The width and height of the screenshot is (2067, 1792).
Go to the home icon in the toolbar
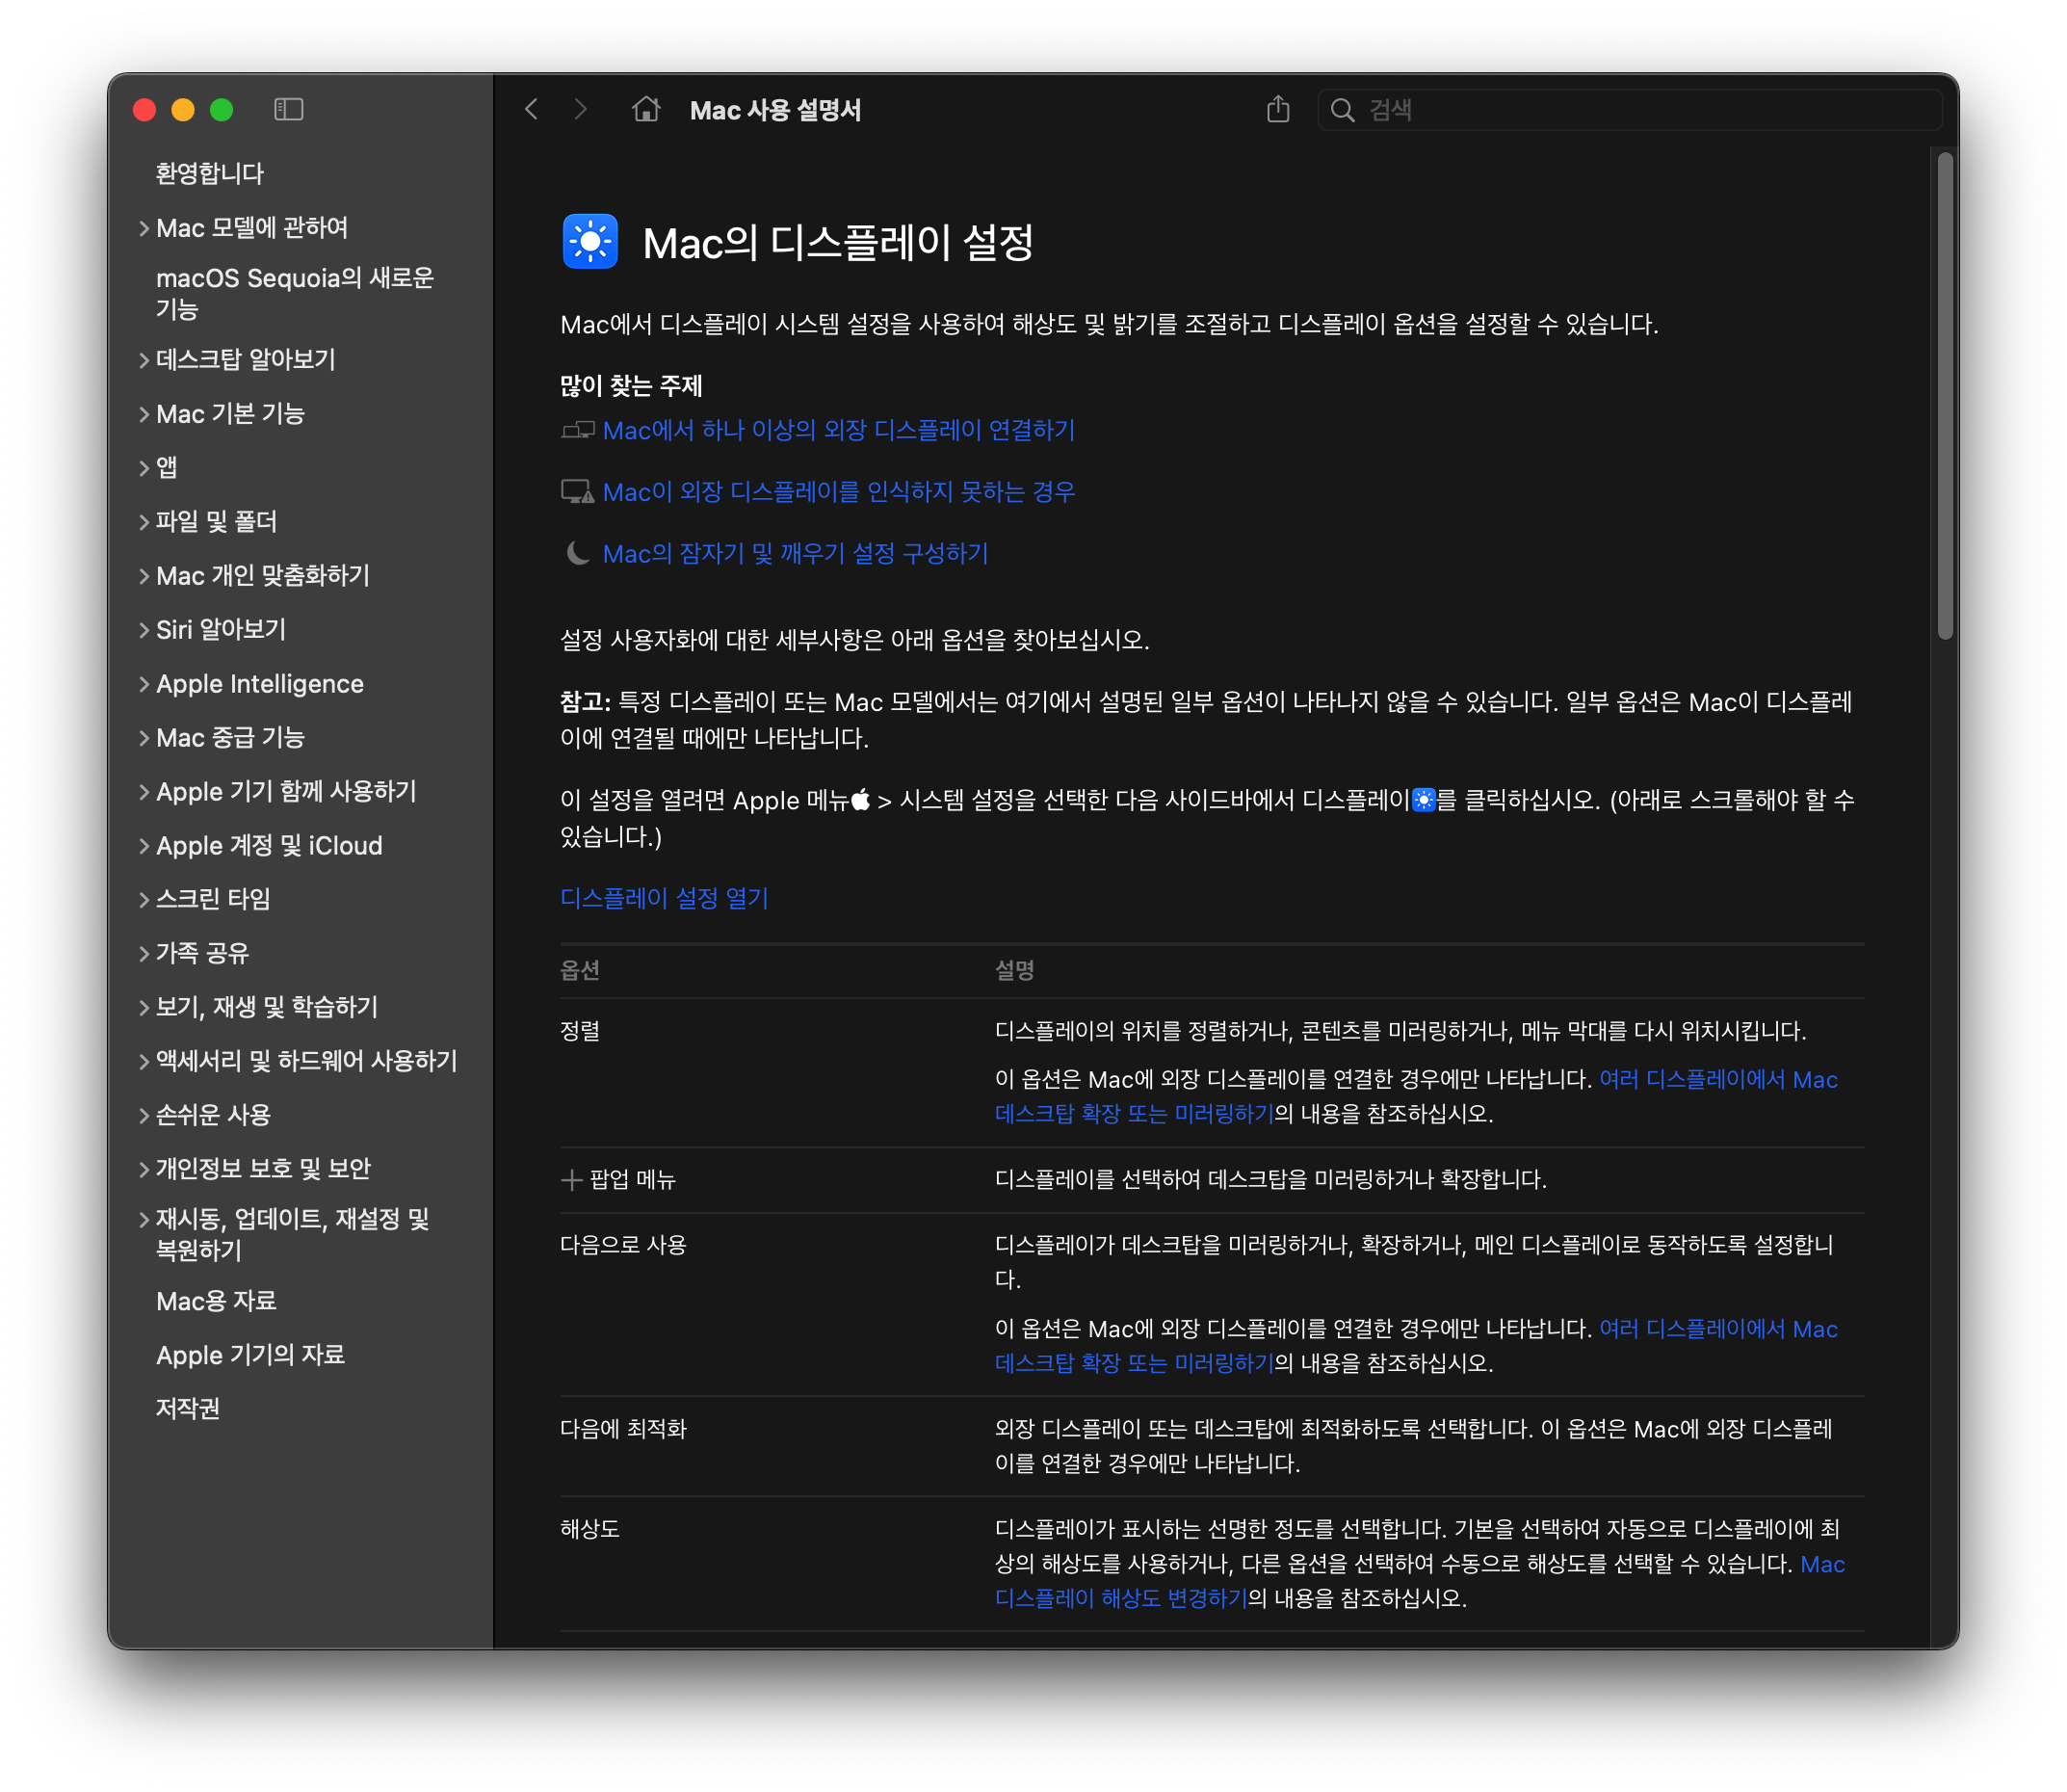[x=645, y=109]
